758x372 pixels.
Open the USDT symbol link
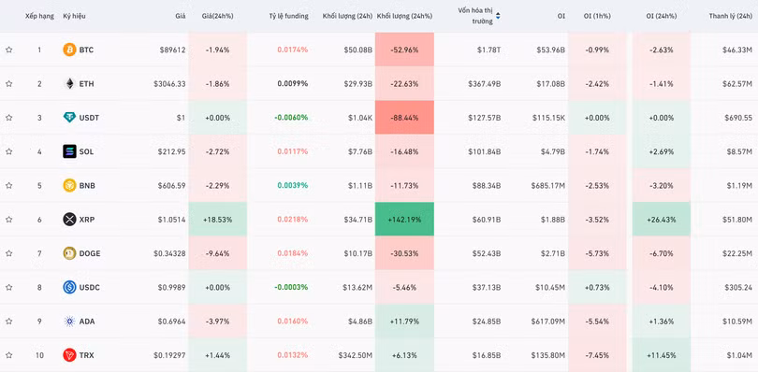coord(89,118)
